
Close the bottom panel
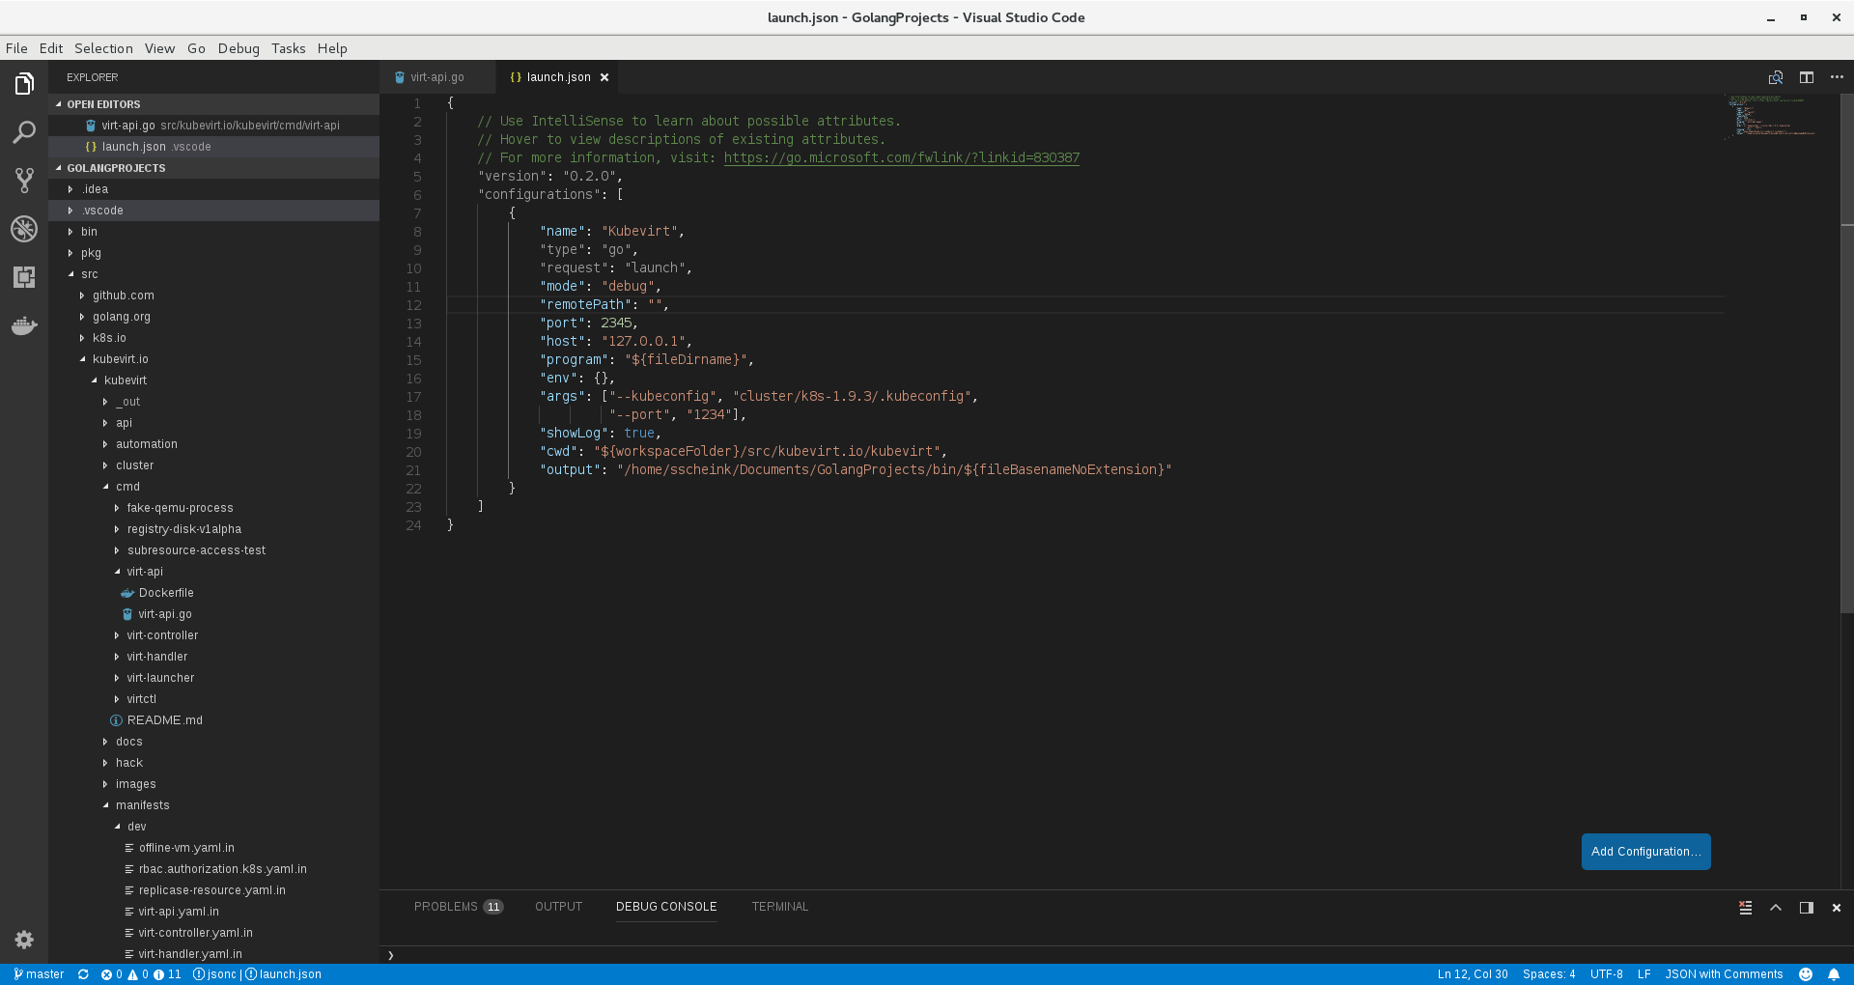pyautogui.click(x=1837, y=908)
